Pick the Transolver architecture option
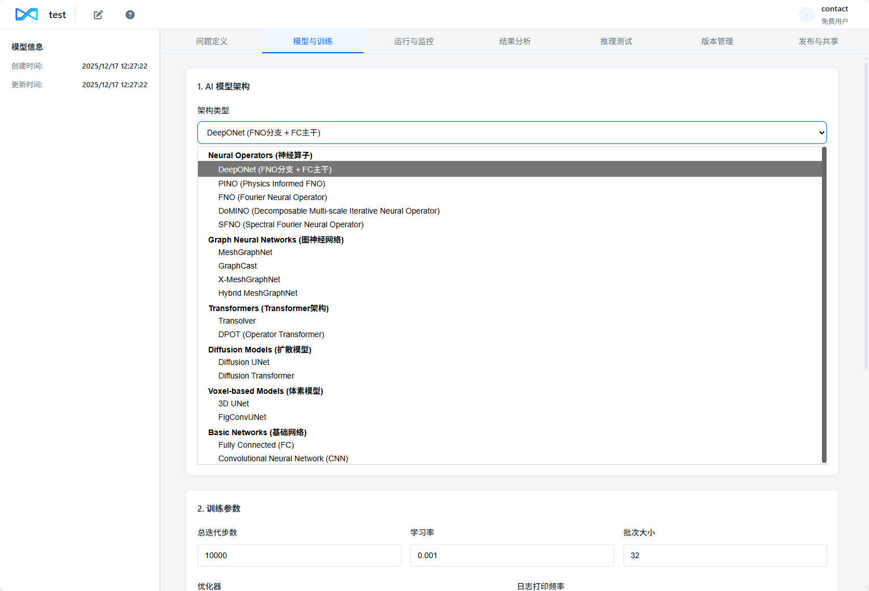 (x=237, y=321)
